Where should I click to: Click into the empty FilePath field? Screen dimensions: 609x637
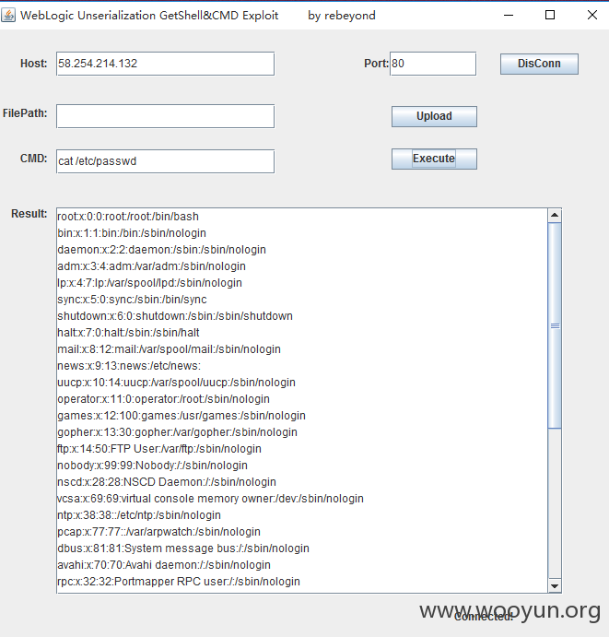(x=165, y=116)
